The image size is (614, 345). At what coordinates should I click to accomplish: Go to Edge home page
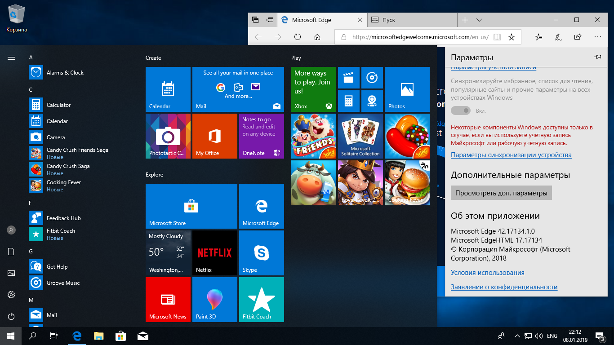pyautogui.click(x=317, y=37)
